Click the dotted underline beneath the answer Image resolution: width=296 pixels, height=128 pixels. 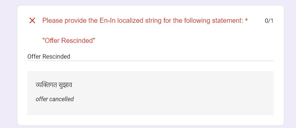coord(150,61)
